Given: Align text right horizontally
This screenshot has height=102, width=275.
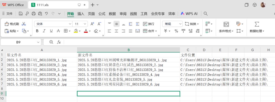Looking at the screenshot, I should [x=123, y=31].
